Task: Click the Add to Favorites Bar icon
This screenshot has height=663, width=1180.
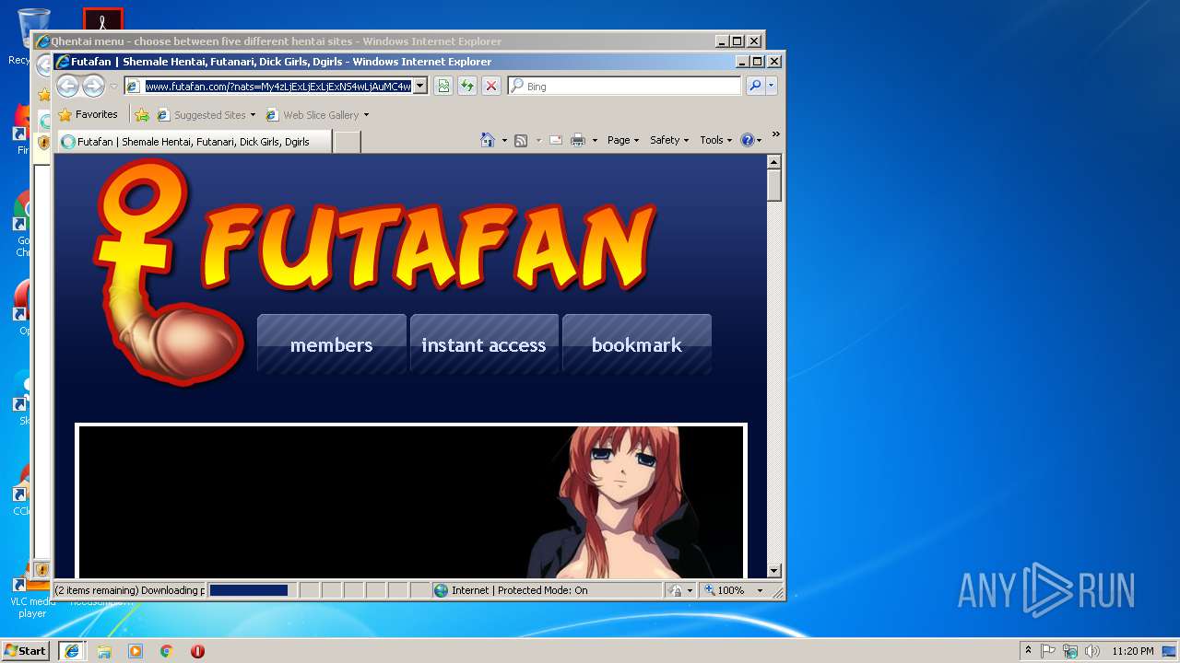Action: pos(142,115)
